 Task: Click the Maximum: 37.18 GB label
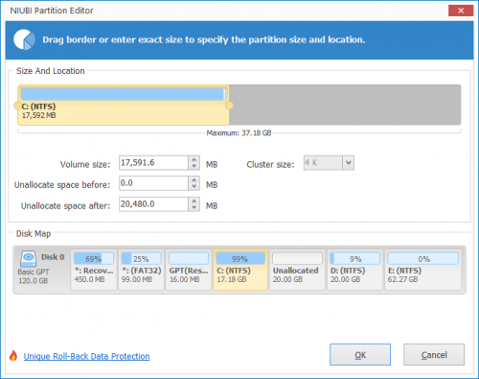tap(239, 133)
